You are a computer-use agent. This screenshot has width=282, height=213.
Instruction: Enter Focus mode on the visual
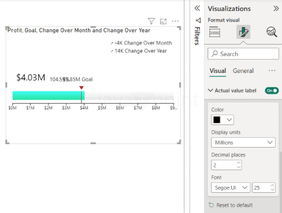[x=163, y=21]
